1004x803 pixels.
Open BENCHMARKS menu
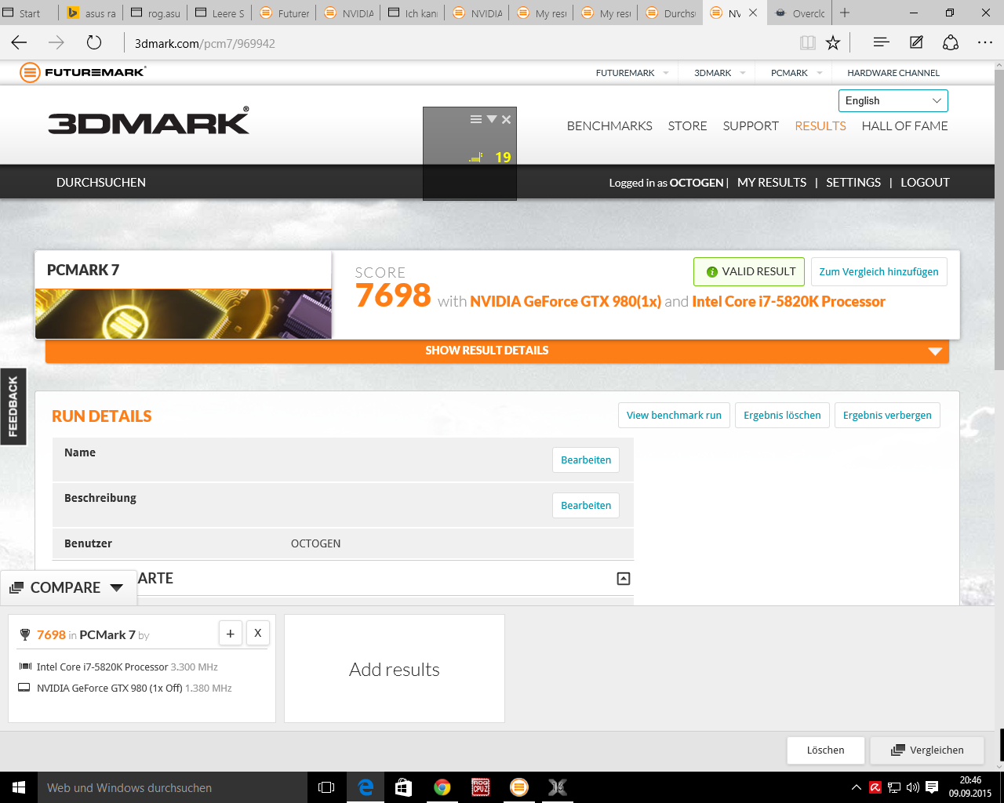(609, 125)
